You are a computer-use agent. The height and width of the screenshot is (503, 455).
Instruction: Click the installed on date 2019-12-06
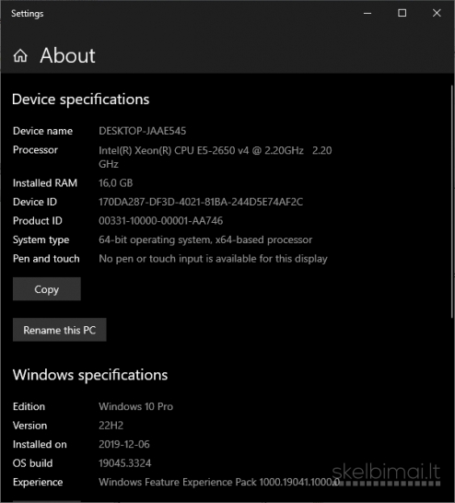(124, 444)
